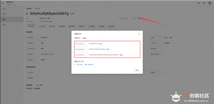Click the DeviceSecret value m63pQ2QKHbG28DUSf9aabhyjbuWVamQF

104,55
